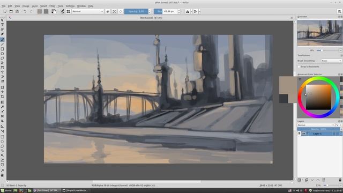Select the Line tool
The height and width of the screenshot is (193, 343).
[x=2, y=44]
